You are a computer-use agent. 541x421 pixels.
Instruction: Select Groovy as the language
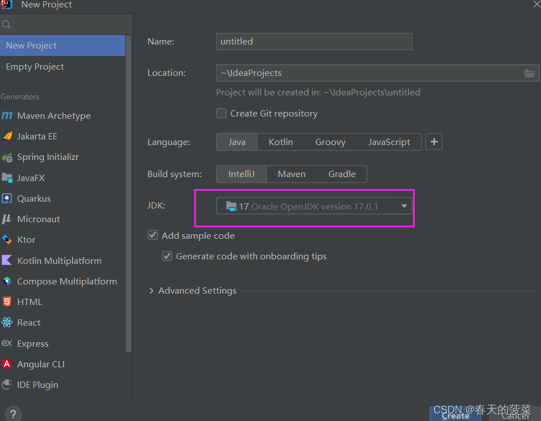330,142
